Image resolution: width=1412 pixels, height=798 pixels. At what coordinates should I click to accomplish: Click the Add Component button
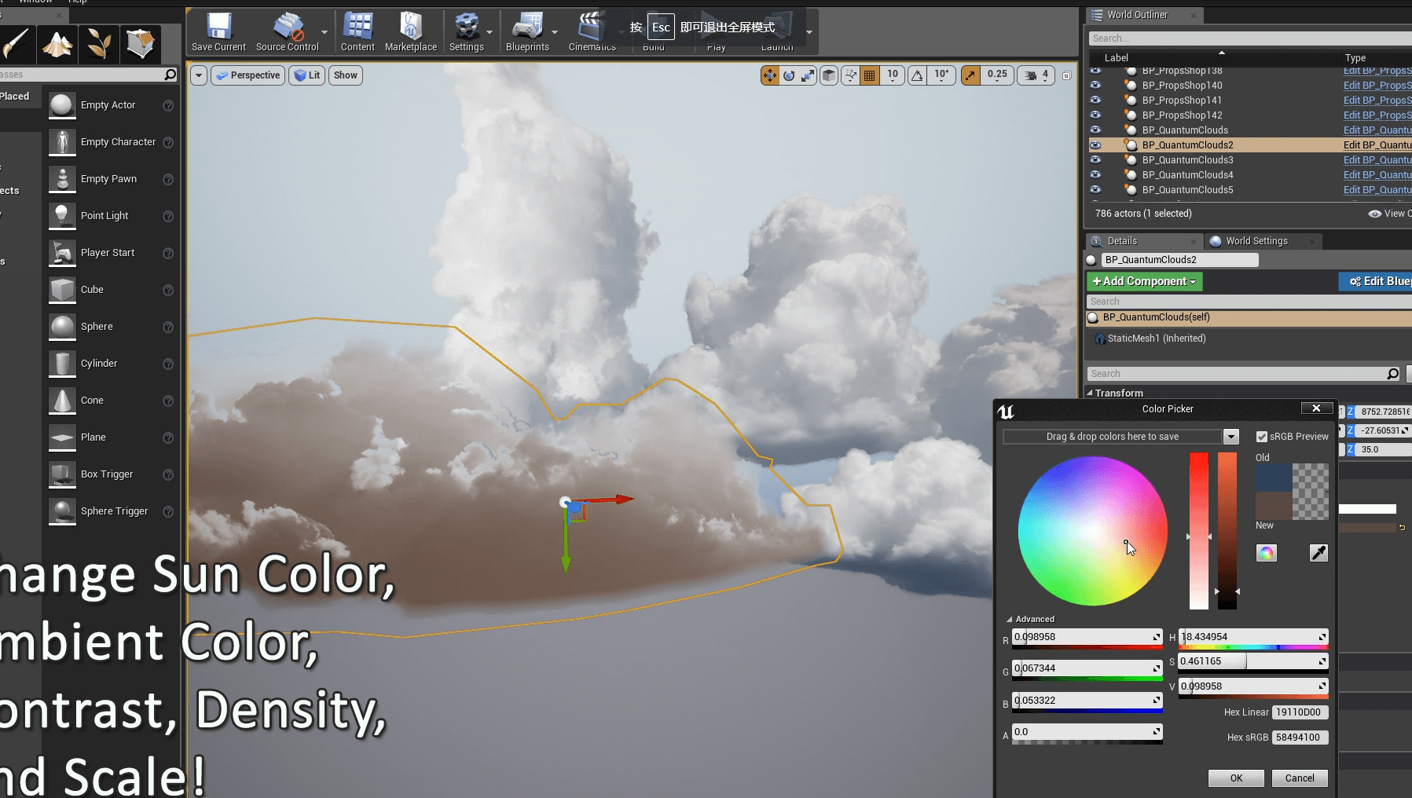tap(1142, 281)
